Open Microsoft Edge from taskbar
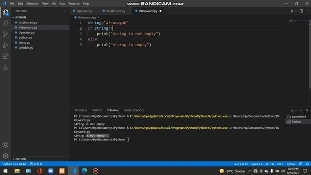 coord(84,171)
